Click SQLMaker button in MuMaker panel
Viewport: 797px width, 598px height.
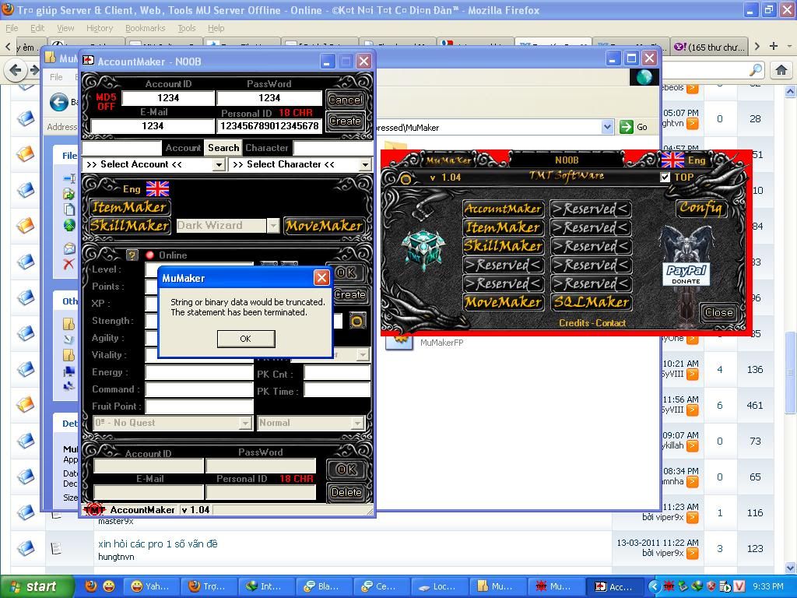592,302
